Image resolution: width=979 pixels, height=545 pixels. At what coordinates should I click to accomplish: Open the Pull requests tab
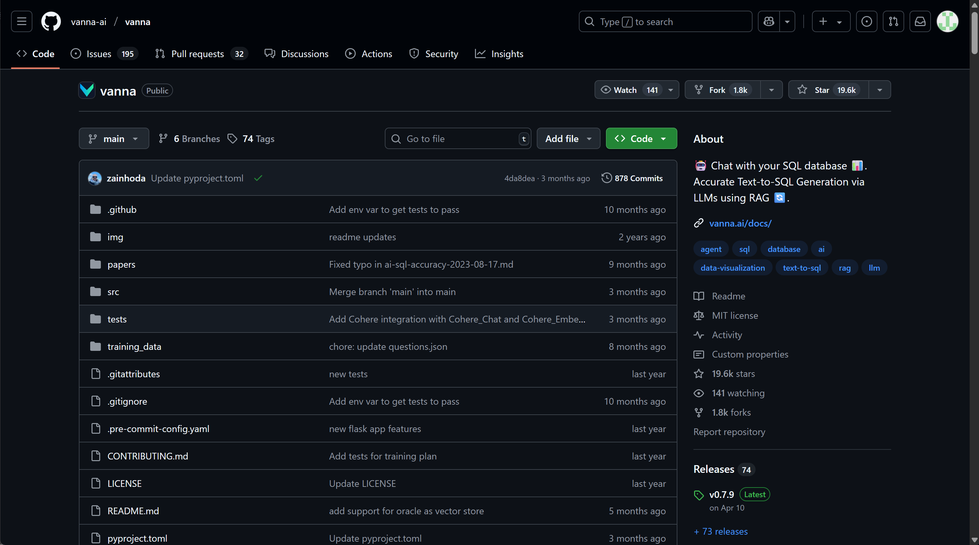(201, 54)
